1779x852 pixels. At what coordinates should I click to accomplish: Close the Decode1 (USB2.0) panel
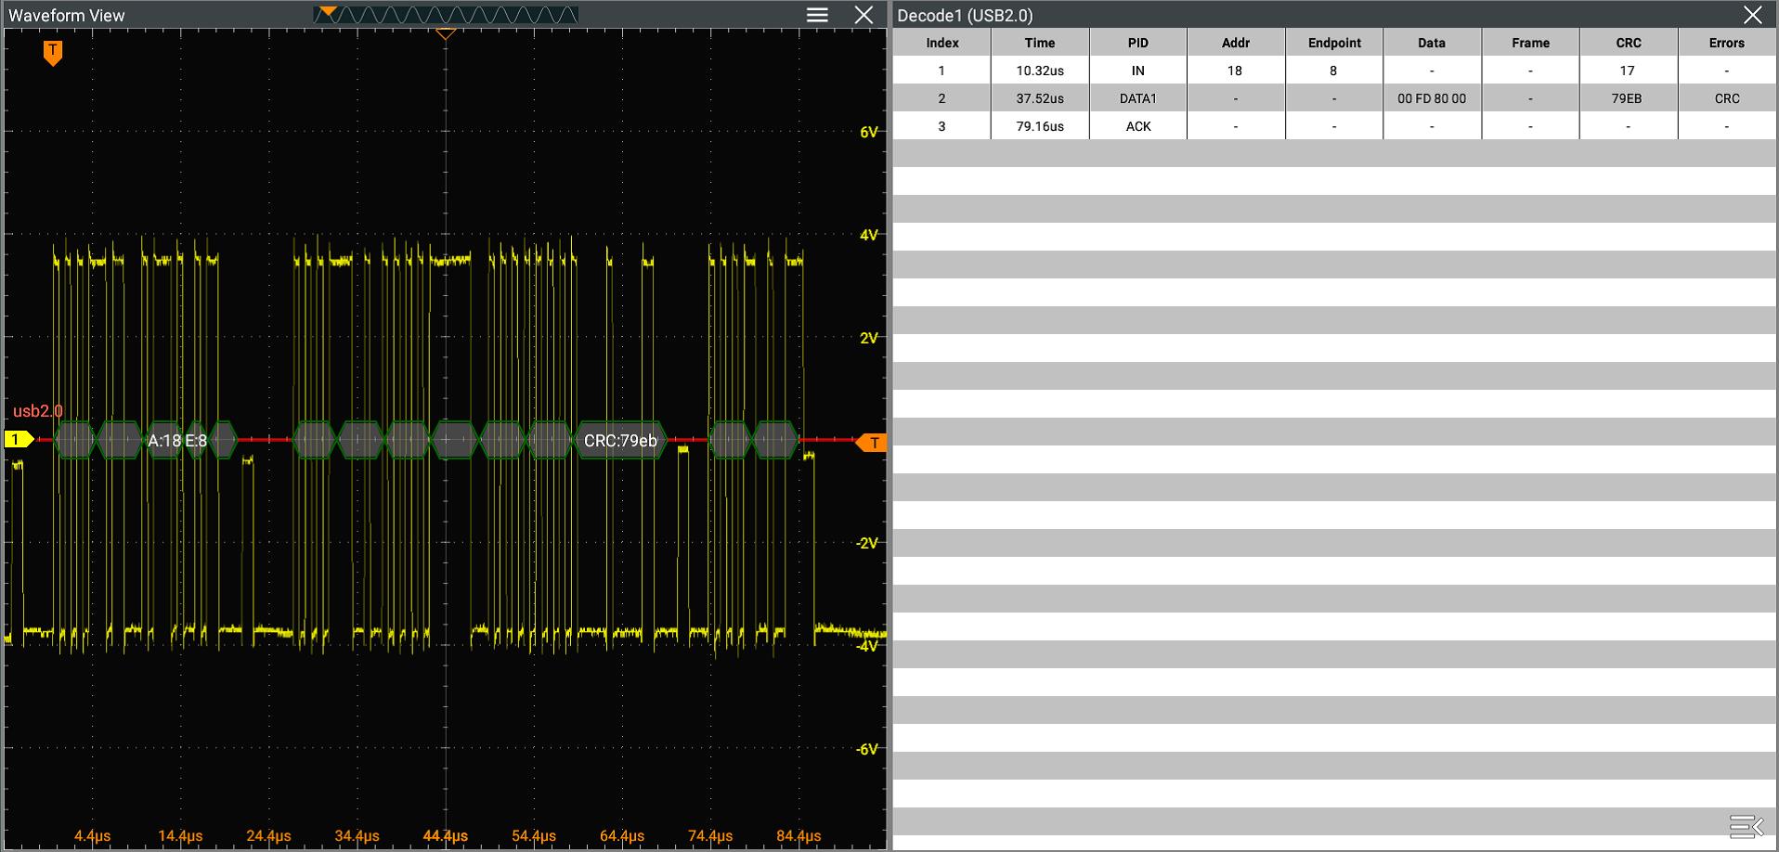click(x=1752, y=15)
